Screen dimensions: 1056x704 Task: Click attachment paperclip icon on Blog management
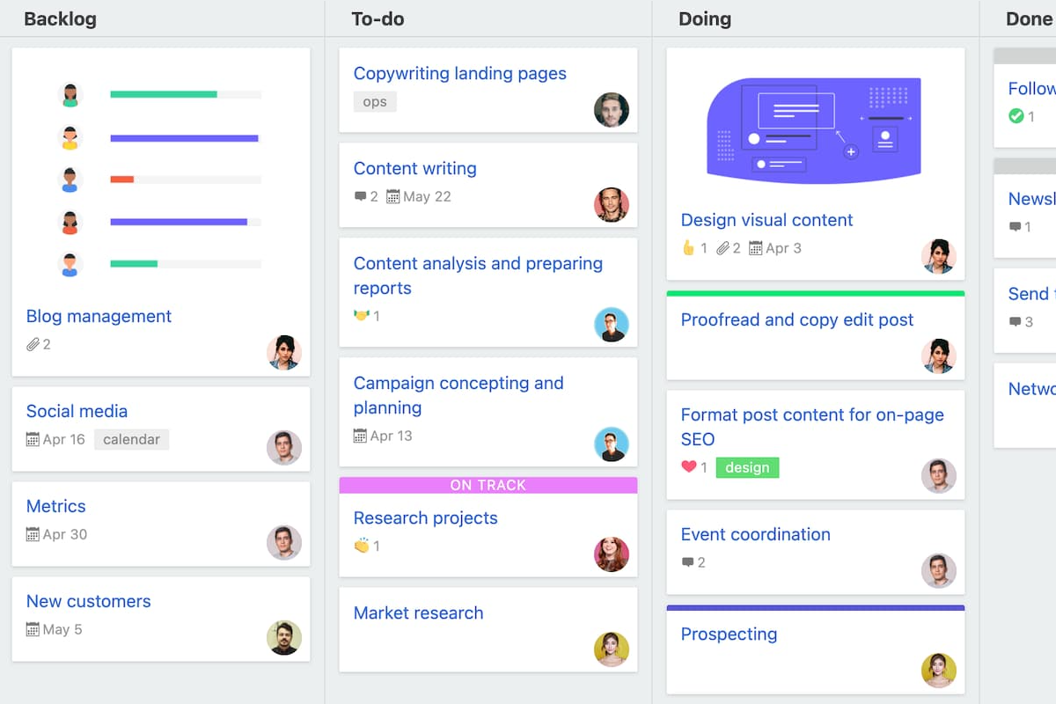coord(33,345)
